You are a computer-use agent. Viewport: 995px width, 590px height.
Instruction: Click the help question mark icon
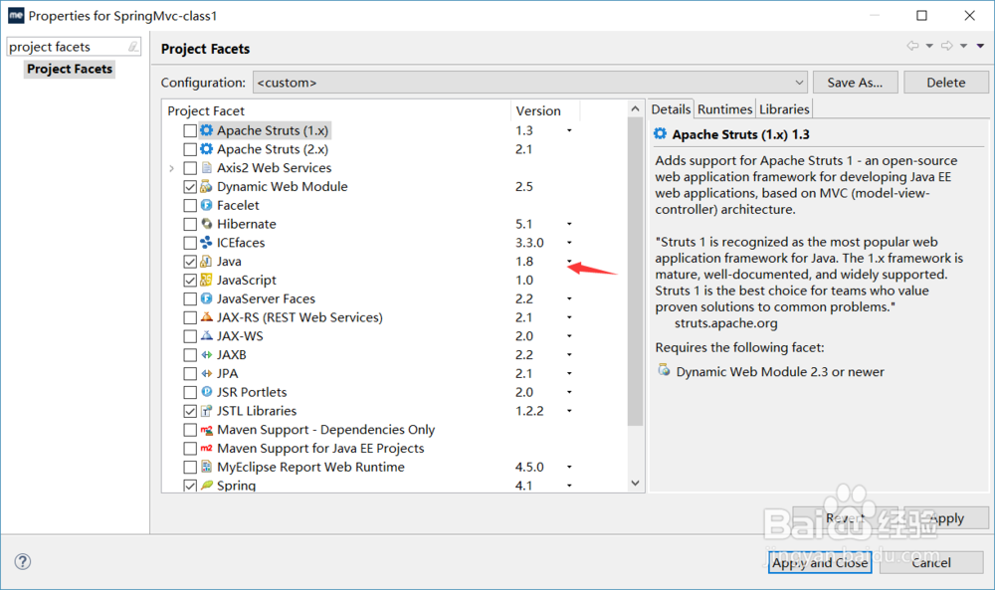click(22, 562)
